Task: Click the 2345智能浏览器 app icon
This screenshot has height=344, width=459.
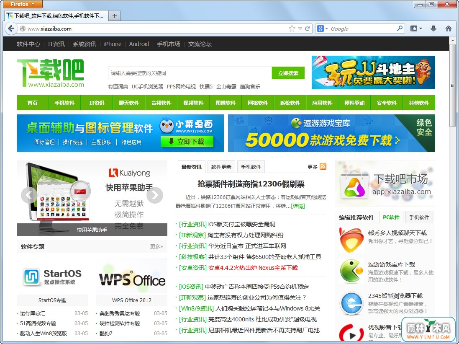Action: [x=351, y=303]
